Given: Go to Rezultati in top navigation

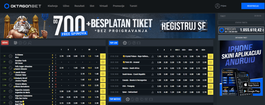Looking at the screenshot, I should pos(79,6).
